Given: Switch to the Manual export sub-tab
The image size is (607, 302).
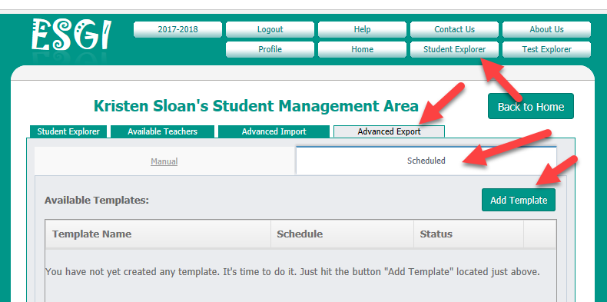Looking at the screenshot, I should (164, 161).
